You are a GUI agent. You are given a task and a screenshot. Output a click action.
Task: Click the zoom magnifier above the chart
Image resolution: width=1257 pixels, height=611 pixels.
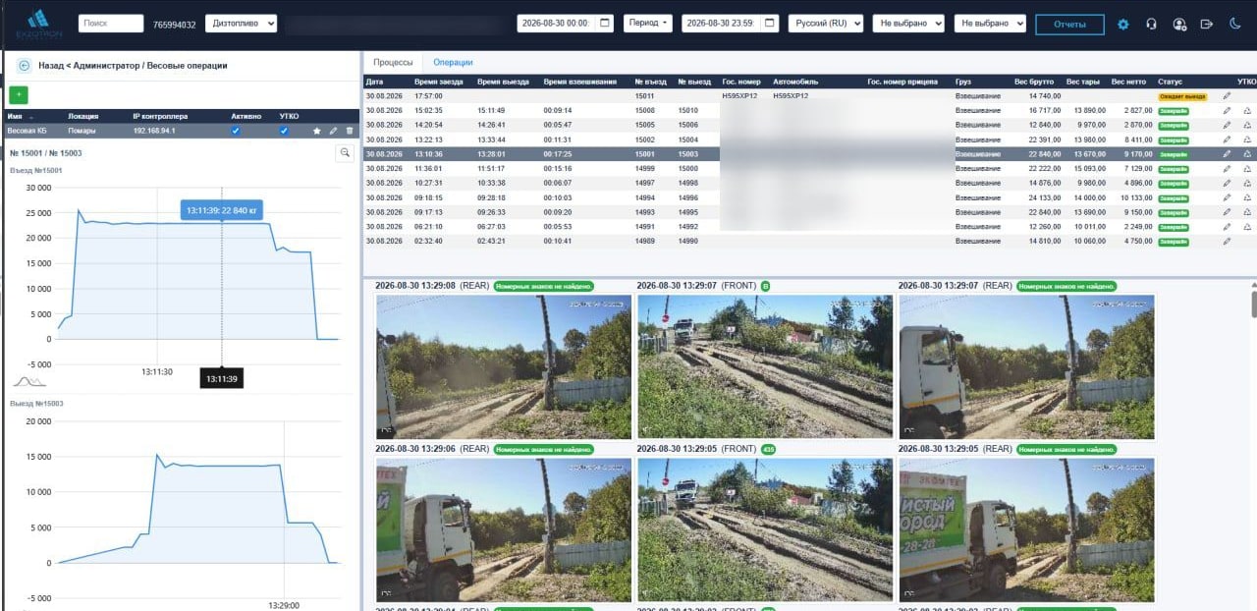(345, 153)
